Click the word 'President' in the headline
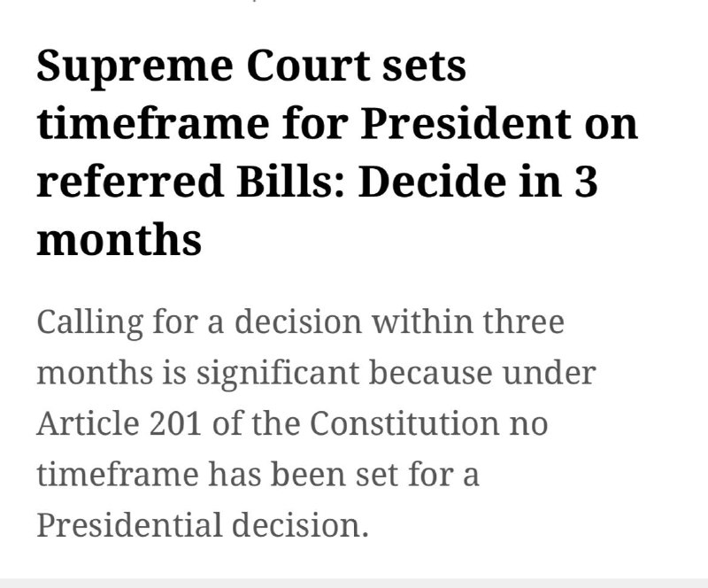This screenshot has height=588, width=708. point(467,123)
